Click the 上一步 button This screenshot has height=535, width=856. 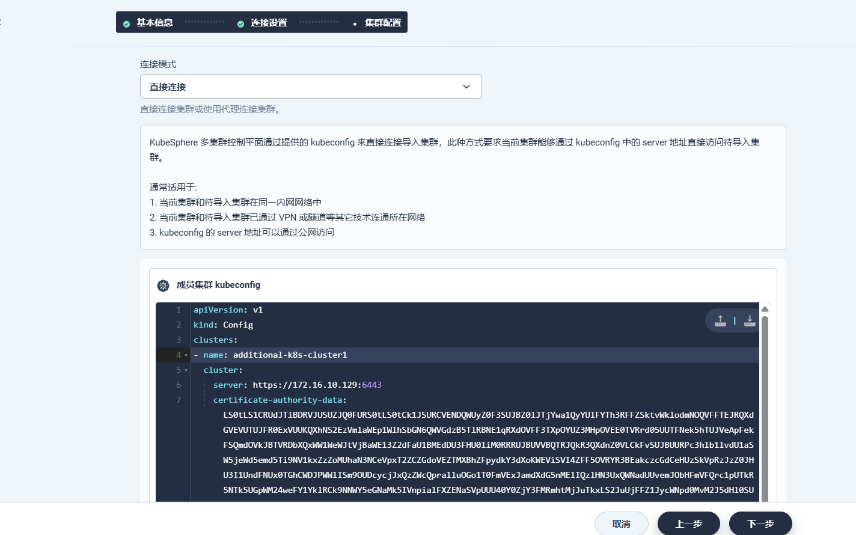(x=689, y=524)
